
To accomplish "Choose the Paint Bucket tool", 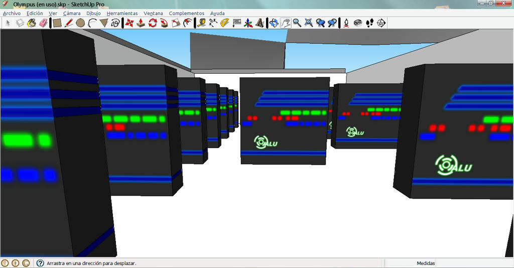I will pyautogui.click(x=32, y=23).
